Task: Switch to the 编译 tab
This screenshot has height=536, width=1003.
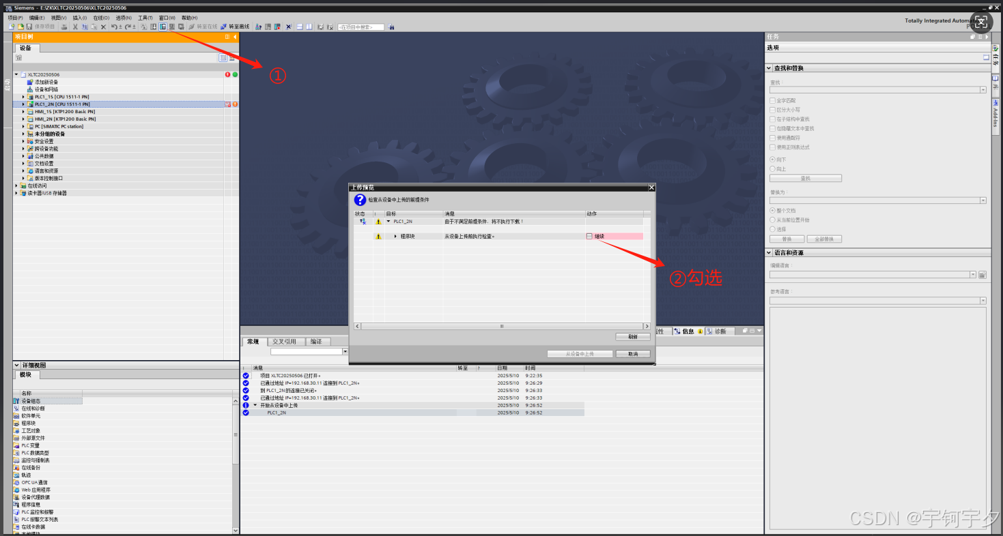Action: click(316, 342)
